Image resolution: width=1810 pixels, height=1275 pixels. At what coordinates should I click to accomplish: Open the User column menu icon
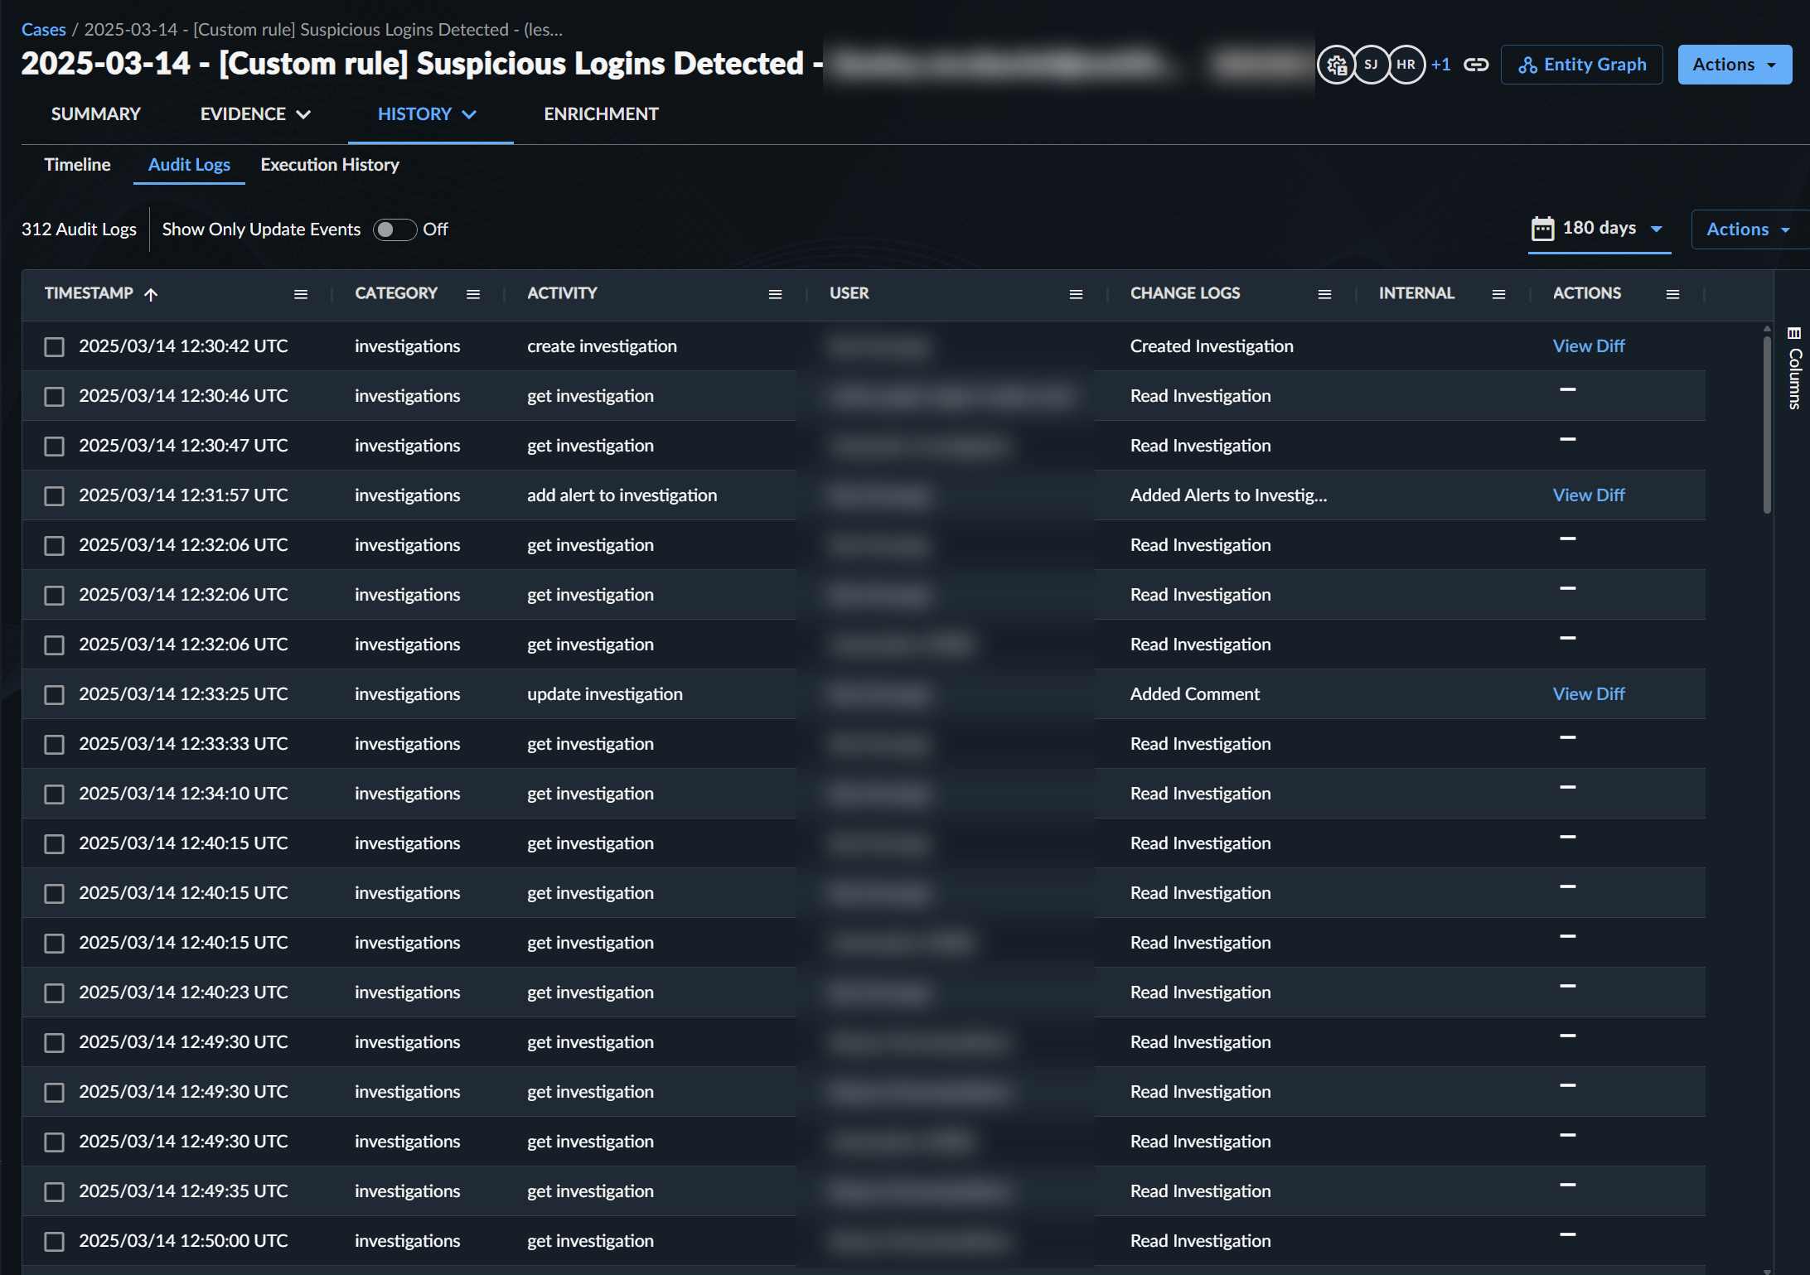(1076, 294)
